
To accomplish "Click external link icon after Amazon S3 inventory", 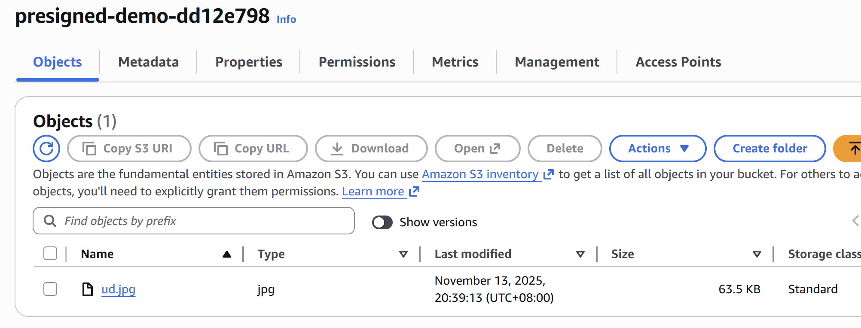I will pyautogui.click(x=549, y=174).
